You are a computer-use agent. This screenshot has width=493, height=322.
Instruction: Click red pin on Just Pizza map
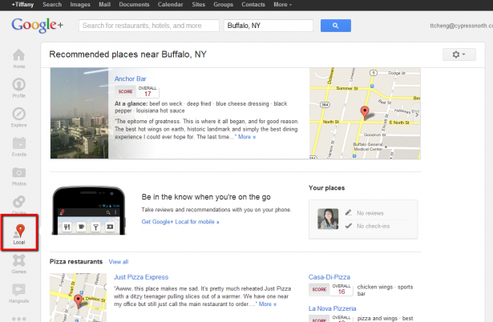pos(78,300)
